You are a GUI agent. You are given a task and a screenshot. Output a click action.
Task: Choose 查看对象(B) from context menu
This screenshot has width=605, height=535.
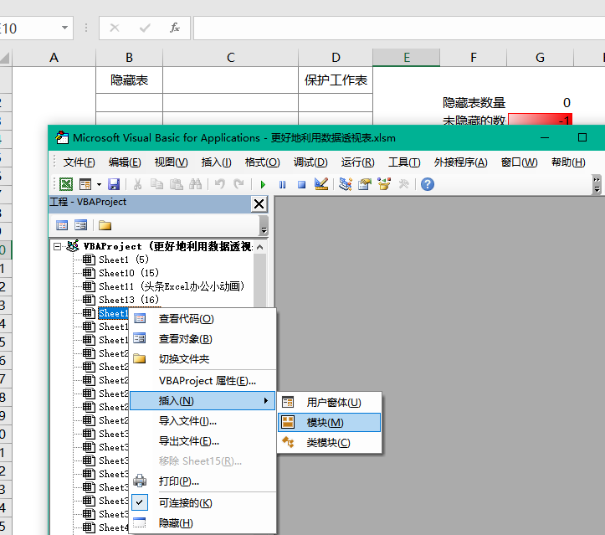coord(203,339)
